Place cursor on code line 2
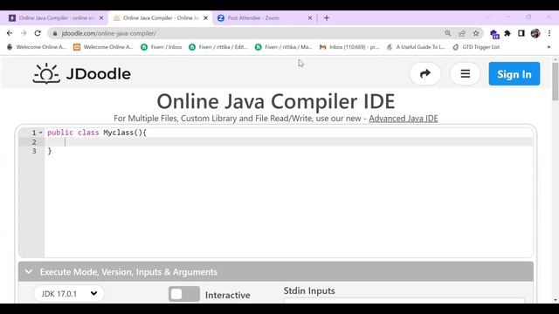 289,141
